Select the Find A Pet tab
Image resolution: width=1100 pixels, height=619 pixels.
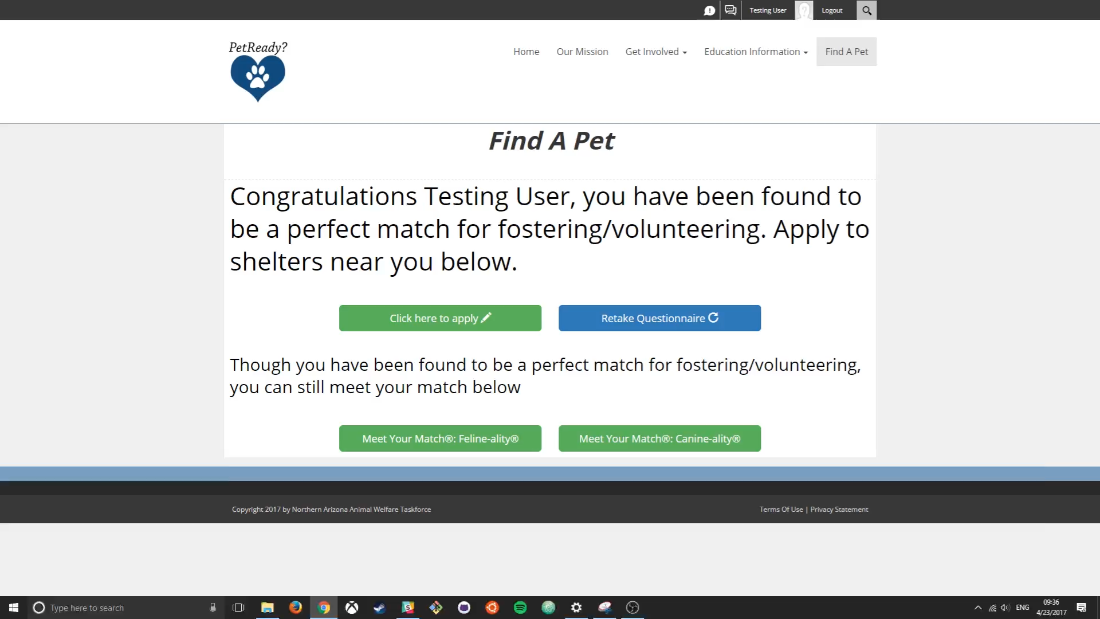coord(846,52)
